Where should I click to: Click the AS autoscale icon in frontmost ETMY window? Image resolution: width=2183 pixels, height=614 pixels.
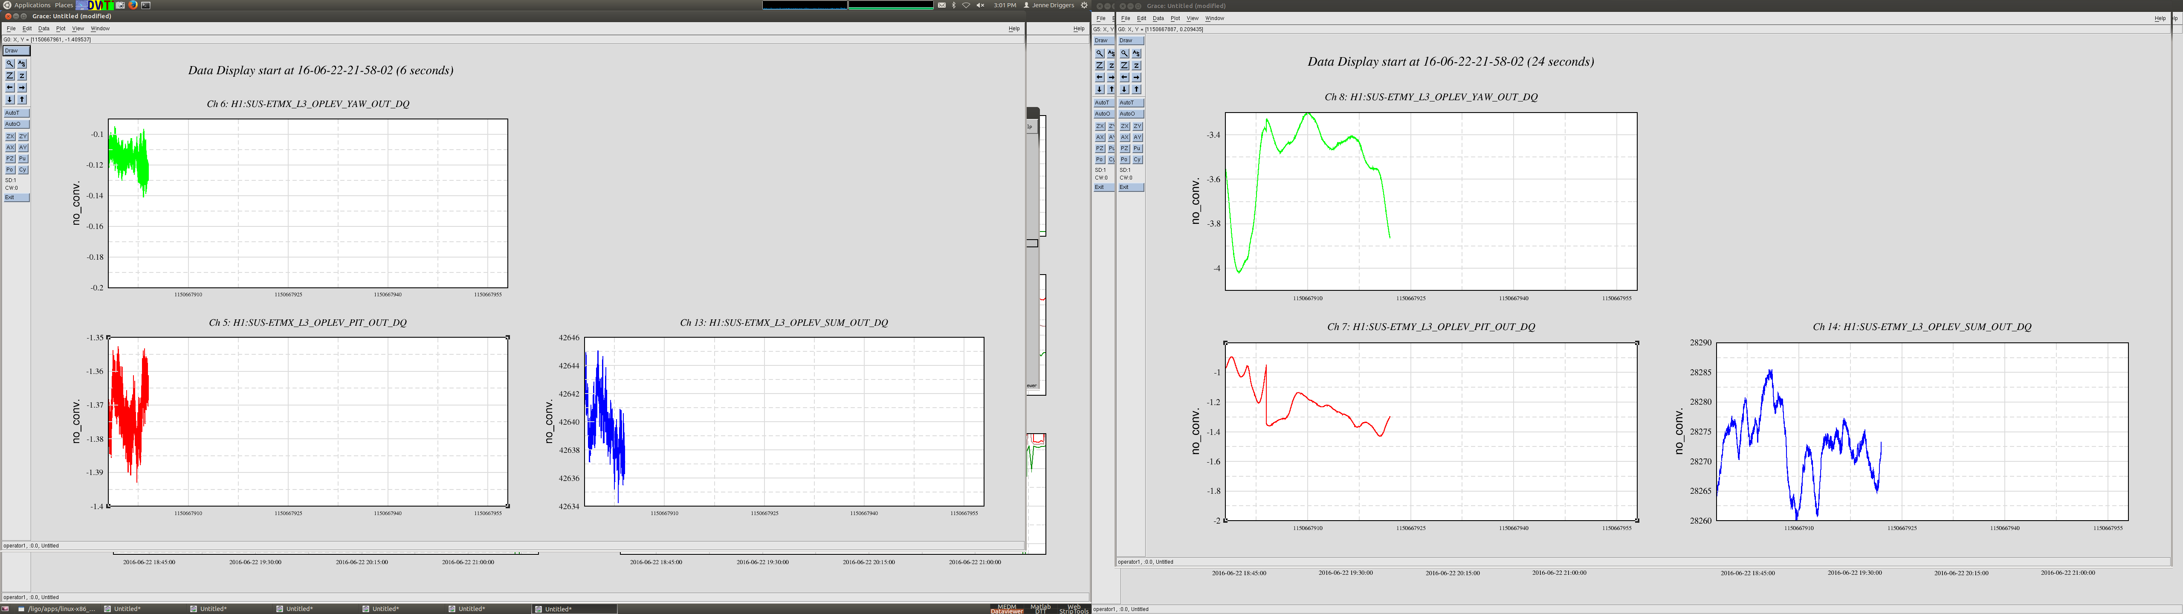click(x=1136, y=53)
